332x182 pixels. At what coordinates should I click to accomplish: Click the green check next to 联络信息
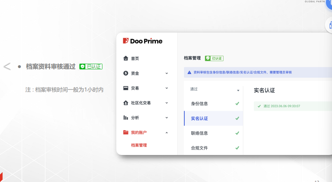[x=237, y=133]
